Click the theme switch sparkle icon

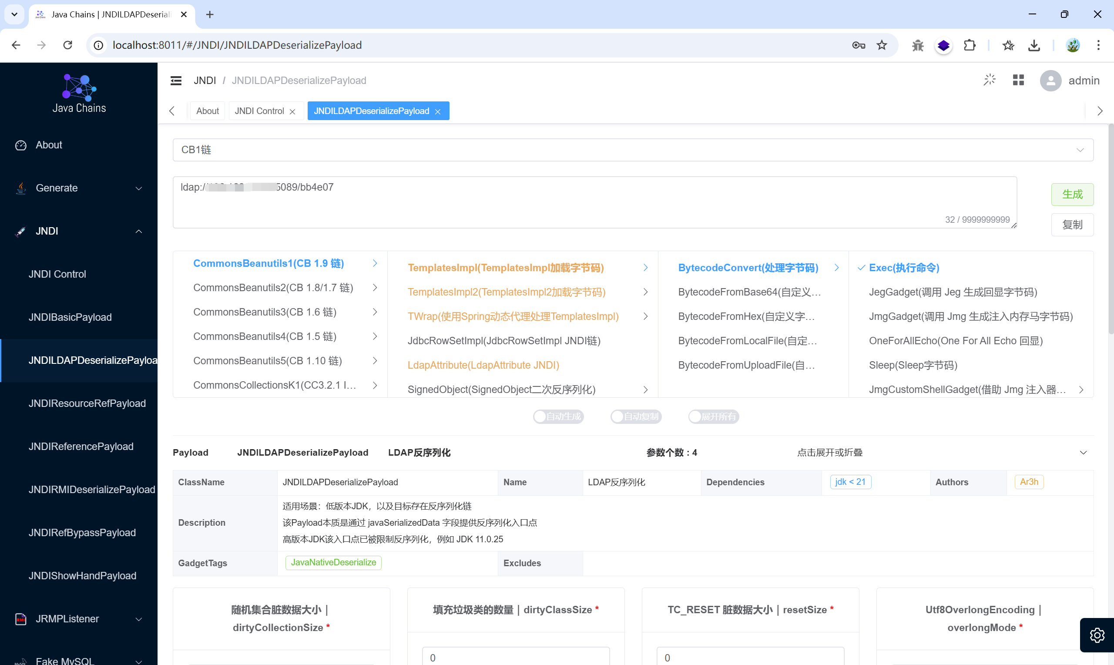click(989, 80)
